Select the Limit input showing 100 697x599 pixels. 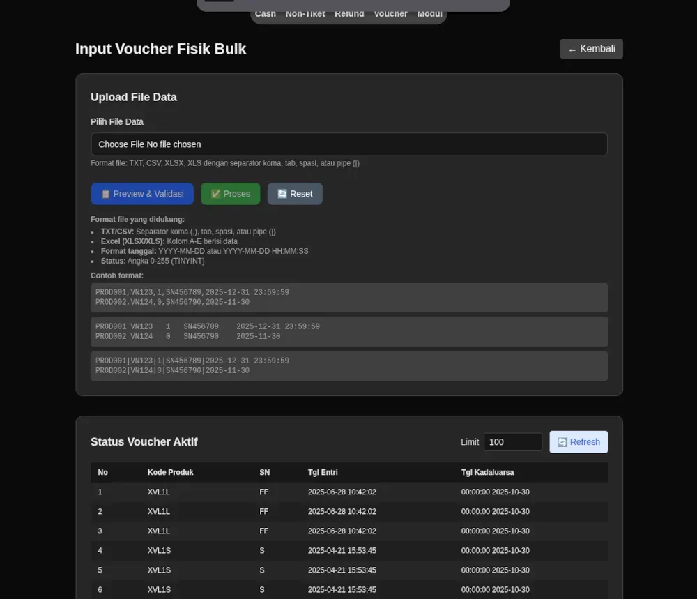pos(513,441)
